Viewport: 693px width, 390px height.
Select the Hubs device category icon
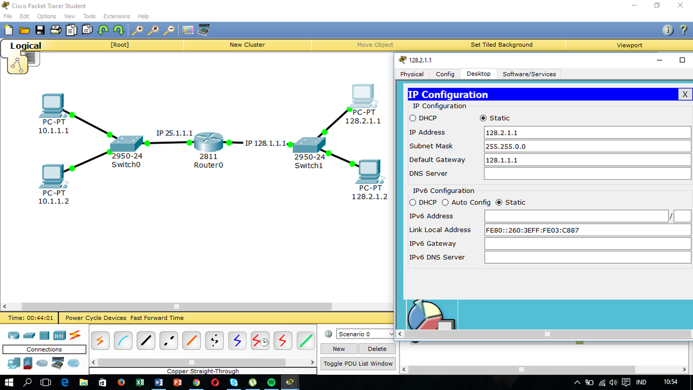click(x=44, y=335)
